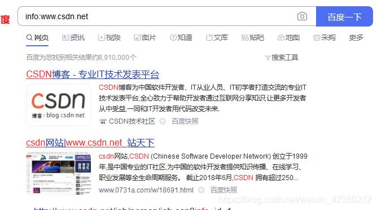Open the 视频 tab
377x210 pixels.
[x=109, y=38]
